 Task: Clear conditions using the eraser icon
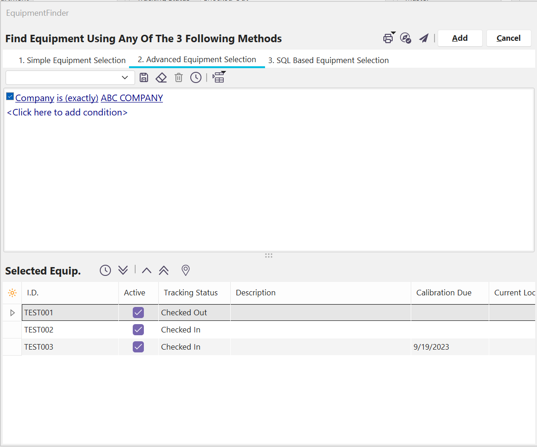click(161, 77)
